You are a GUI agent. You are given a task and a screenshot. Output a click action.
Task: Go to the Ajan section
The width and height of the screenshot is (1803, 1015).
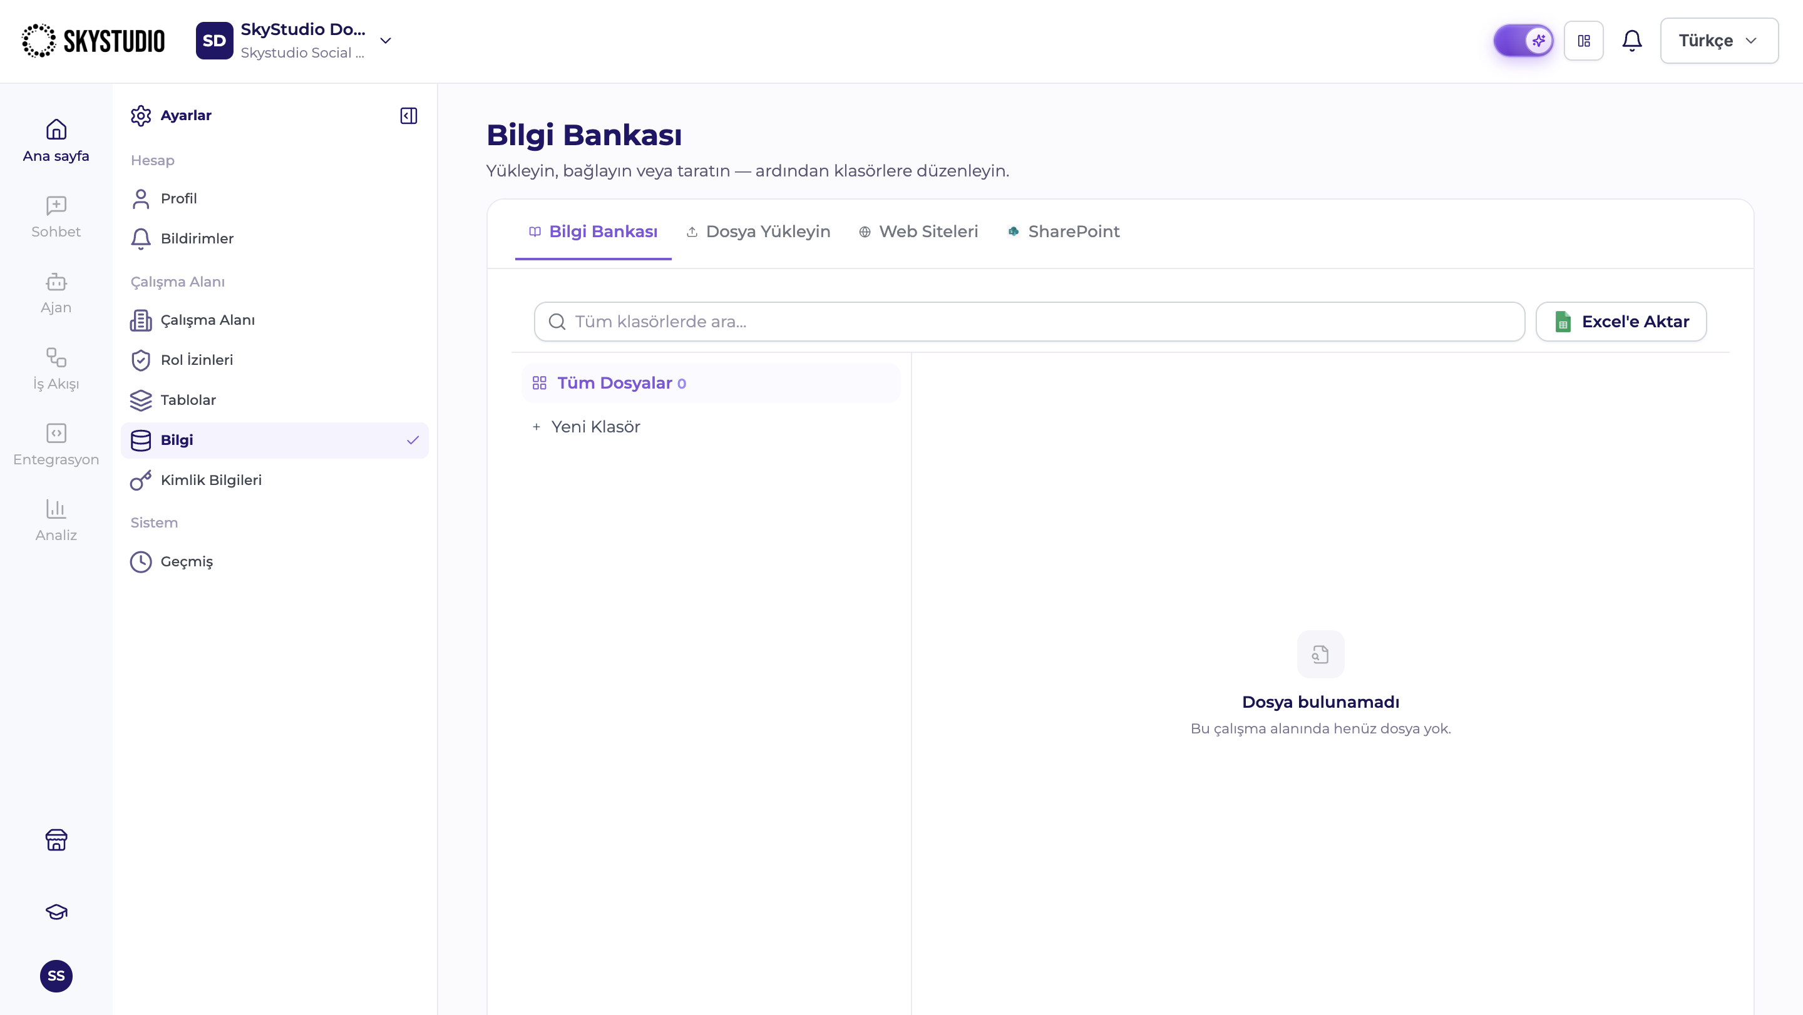[56, 293]
